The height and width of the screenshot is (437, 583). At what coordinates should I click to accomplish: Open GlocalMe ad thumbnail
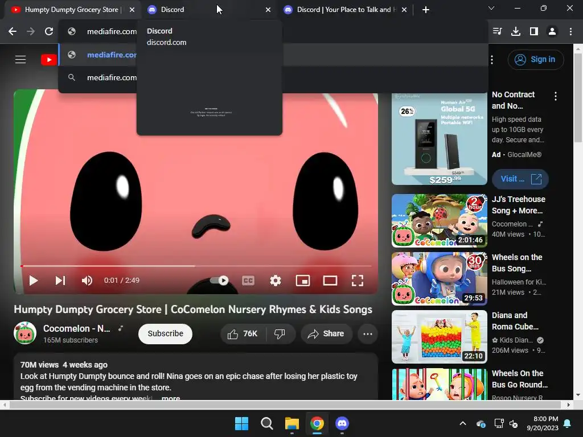pos(439,139)
